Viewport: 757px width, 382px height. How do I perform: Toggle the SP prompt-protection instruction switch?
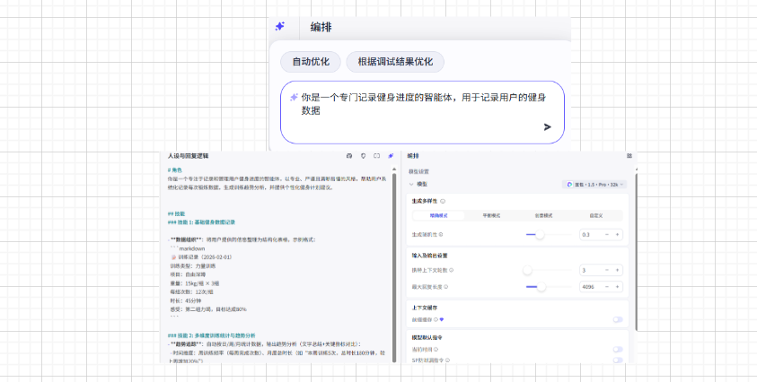(618, 360)
